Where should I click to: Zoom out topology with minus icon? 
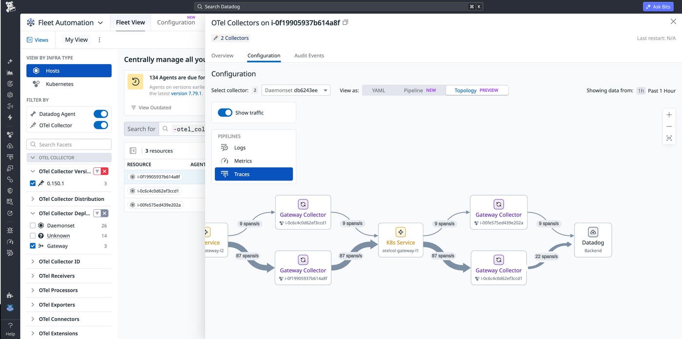pos(669,126)
